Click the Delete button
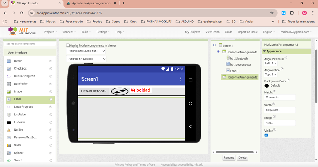 click(242, 158)
